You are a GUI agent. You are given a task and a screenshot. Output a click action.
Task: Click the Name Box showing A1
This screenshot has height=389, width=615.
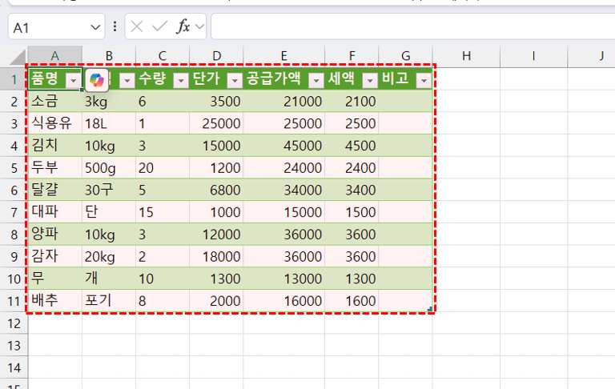[x=48, y=27]
